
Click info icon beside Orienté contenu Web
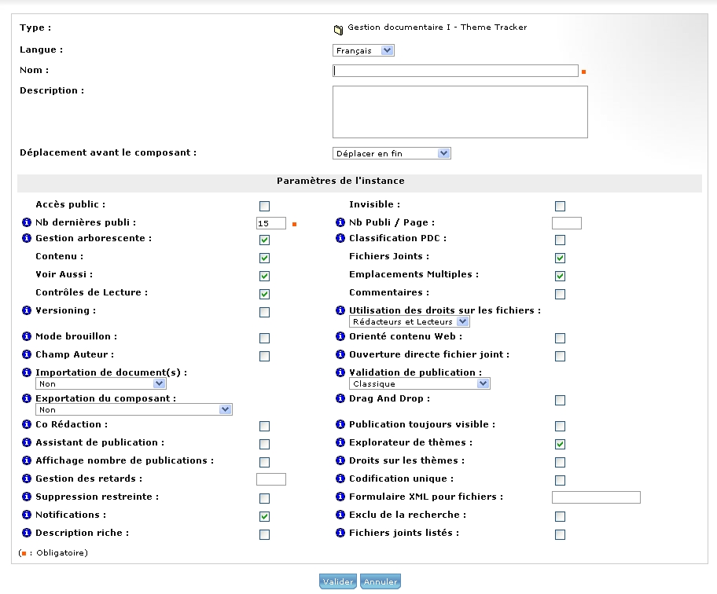click(340, 336)
